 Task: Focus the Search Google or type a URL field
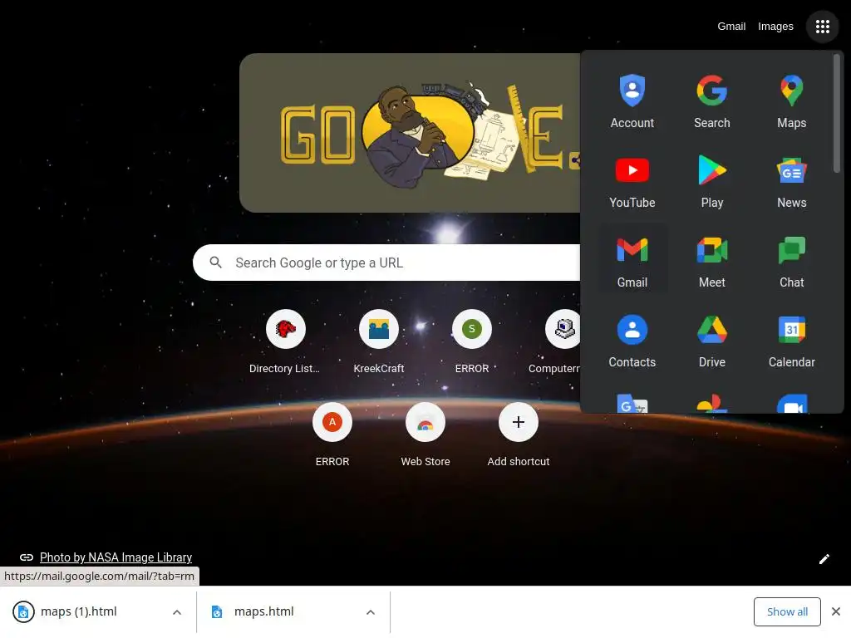tap(386, 263)
